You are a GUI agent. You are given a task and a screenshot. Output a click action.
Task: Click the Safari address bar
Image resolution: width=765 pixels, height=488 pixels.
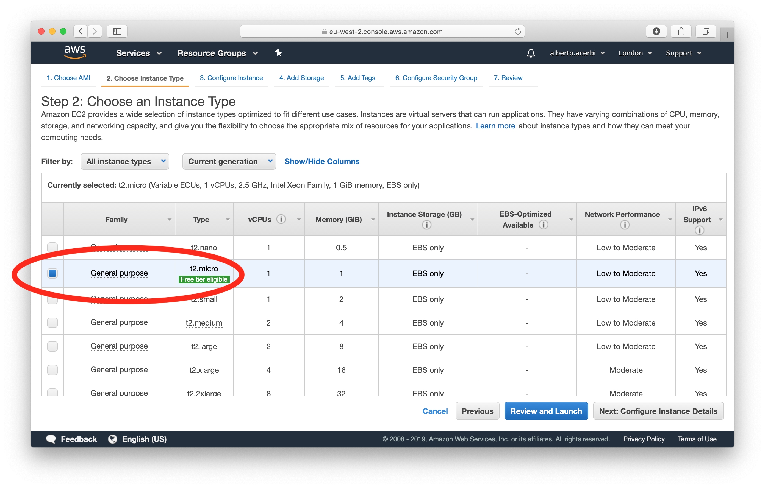click(382, 31)
